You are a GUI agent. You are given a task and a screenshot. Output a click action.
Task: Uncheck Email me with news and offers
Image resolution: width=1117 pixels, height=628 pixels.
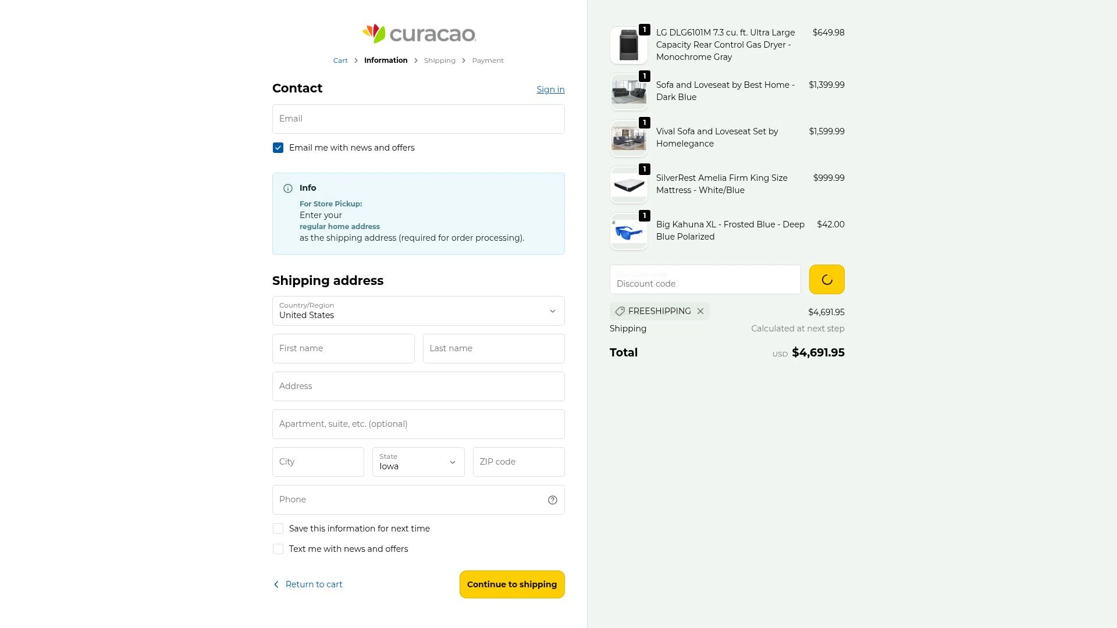pyautogui.click(x=278, y=148)
